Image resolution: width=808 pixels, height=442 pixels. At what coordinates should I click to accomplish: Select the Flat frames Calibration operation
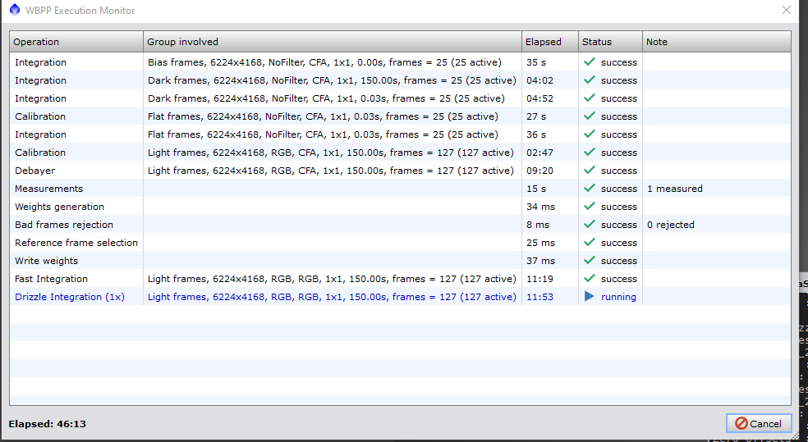click(40, 116)
